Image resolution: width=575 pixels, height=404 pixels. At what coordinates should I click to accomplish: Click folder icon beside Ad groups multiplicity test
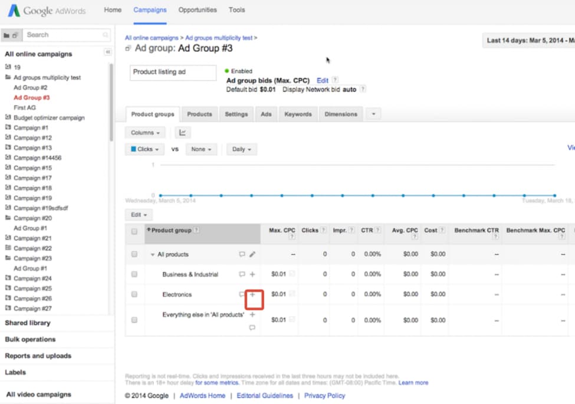coord(8,77)
